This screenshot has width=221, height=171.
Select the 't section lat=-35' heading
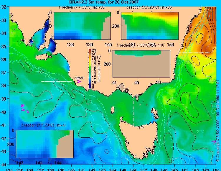(x=149, y=7)
